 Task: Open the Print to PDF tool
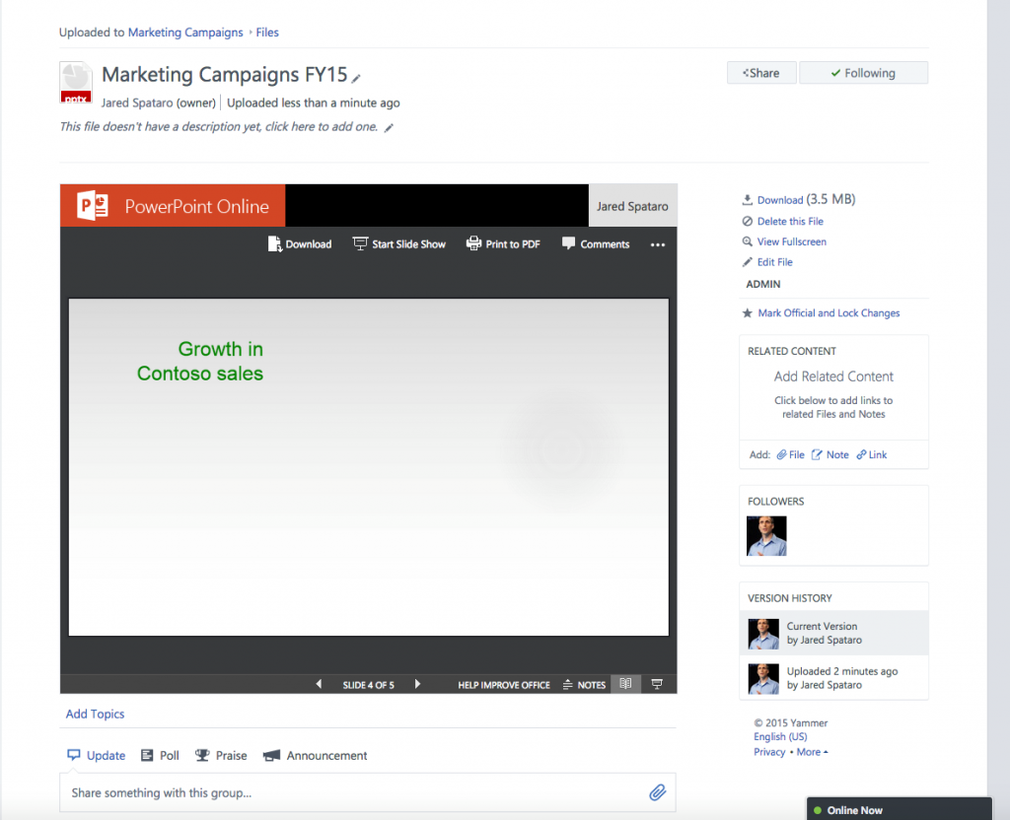(503, 243)
